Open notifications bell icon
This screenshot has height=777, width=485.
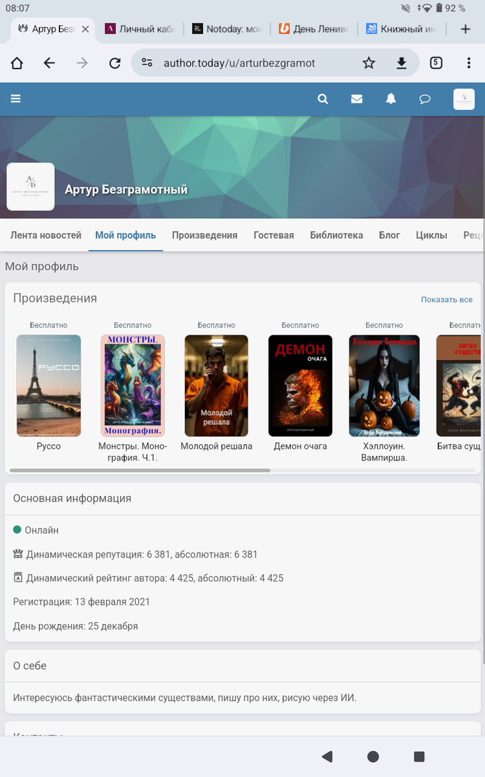[x=391, y=99]
